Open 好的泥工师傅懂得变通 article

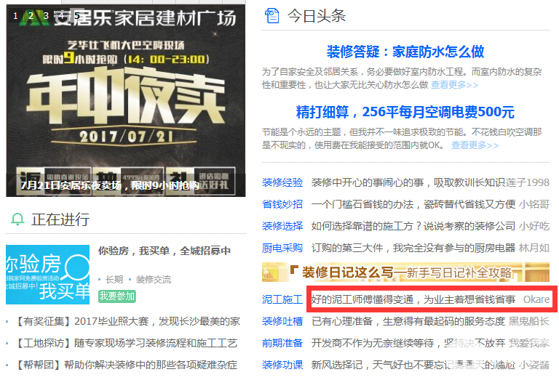click(413, 299)
